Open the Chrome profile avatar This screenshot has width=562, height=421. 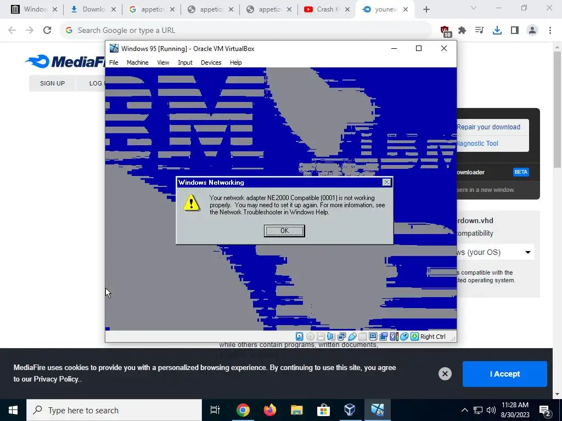(x=532, y=30)
